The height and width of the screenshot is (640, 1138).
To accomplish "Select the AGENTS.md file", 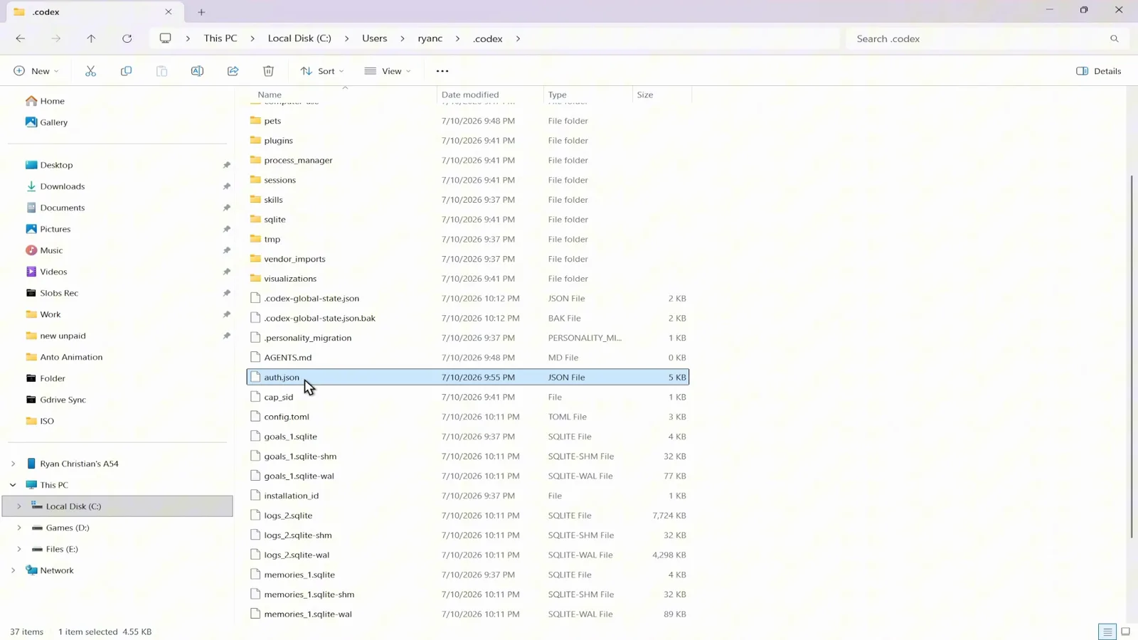I will (x=467, y=358).
